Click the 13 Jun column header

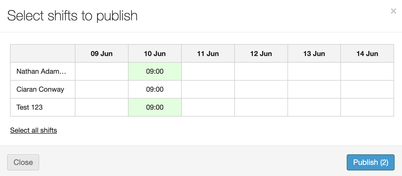click(x=314, y=54)
